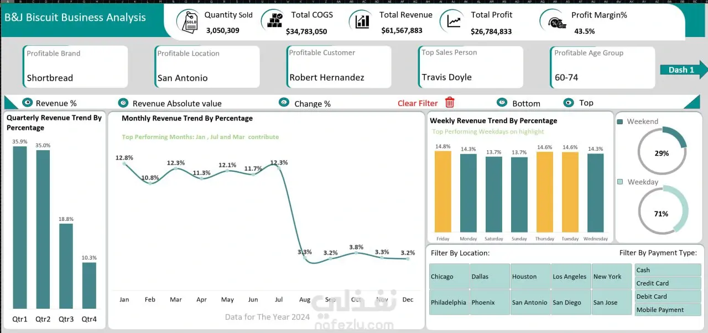The height and width of the screenshot is (333, 708).
Task: Filter by Philadelphia location
Action: 449,303
